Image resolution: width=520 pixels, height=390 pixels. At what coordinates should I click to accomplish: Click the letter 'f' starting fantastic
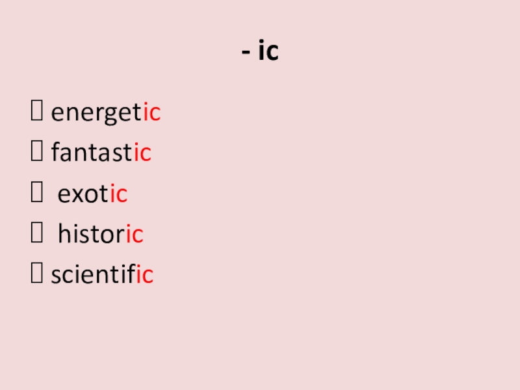pyautogui.click(x=55, y=153)
